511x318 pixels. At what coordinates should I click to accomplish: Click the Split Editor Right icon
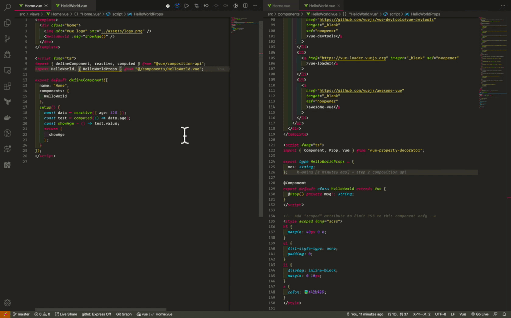coord(246,6)
